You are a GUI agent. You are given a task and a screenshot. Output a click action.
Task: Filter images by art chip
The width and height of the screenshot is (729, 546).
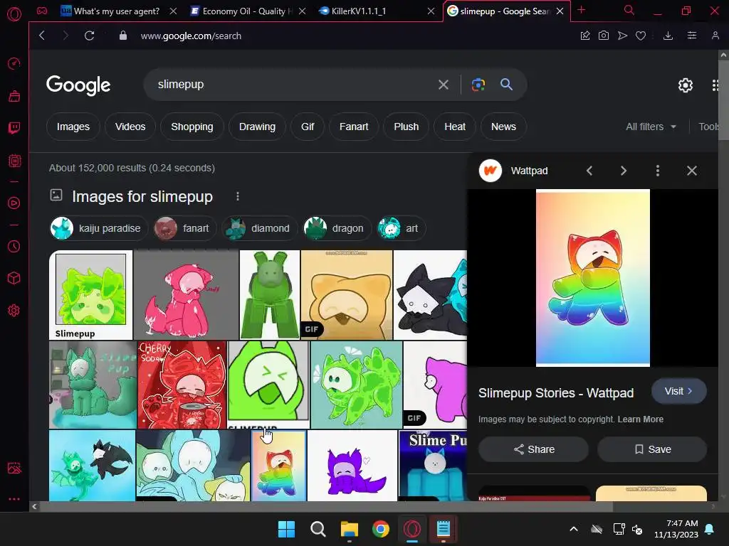401,228
